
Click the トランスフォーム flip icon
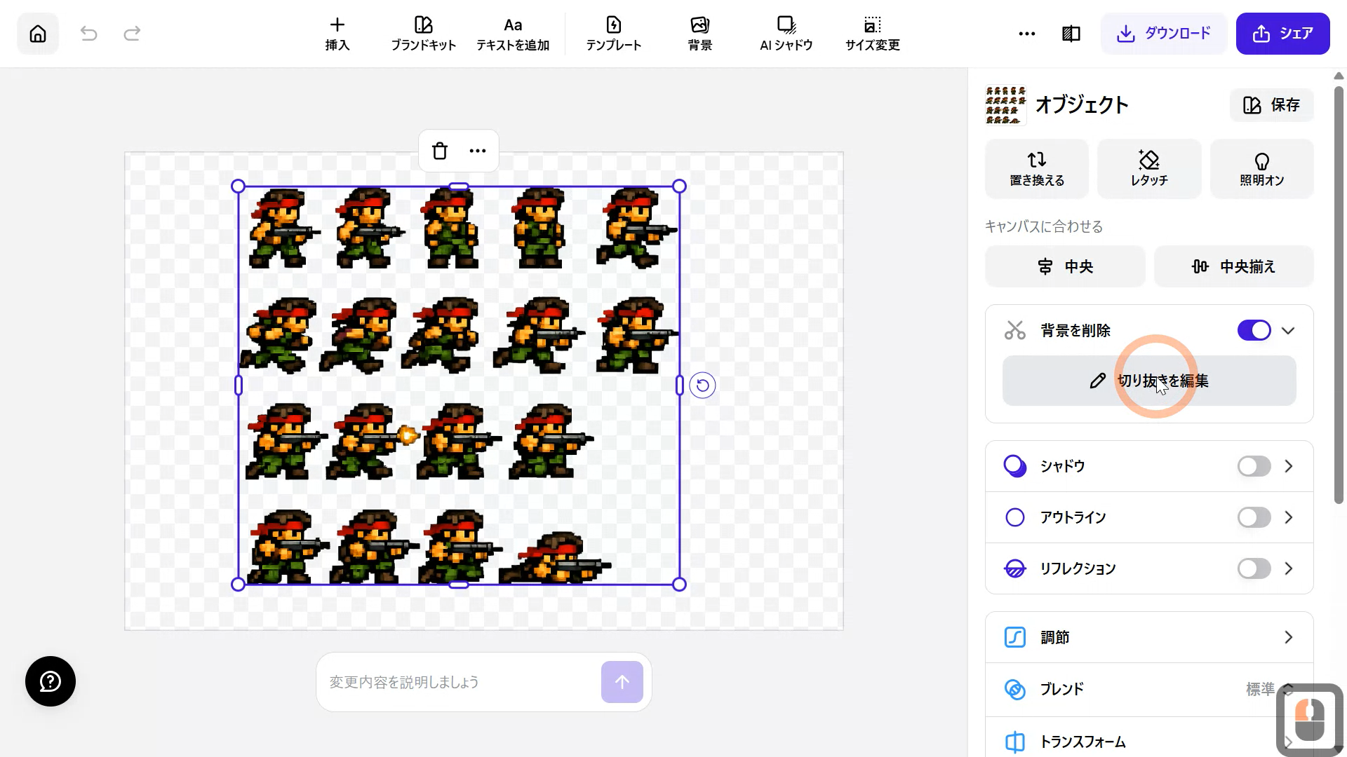point(1015,742)
